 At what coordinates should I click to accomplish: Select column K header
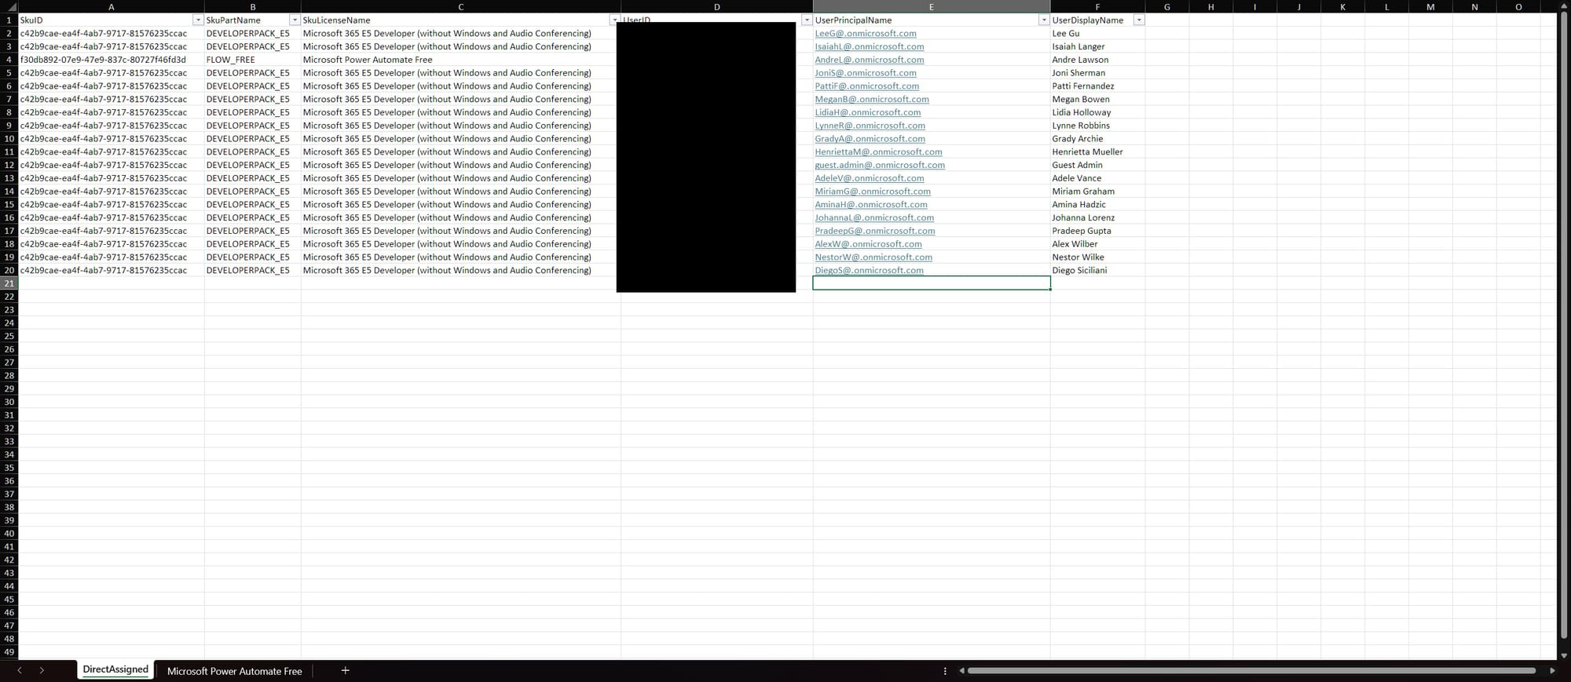[1342, 6]
